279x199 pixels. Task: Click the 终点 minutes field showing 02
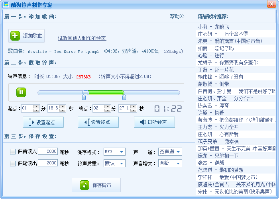tap(98, 108)
